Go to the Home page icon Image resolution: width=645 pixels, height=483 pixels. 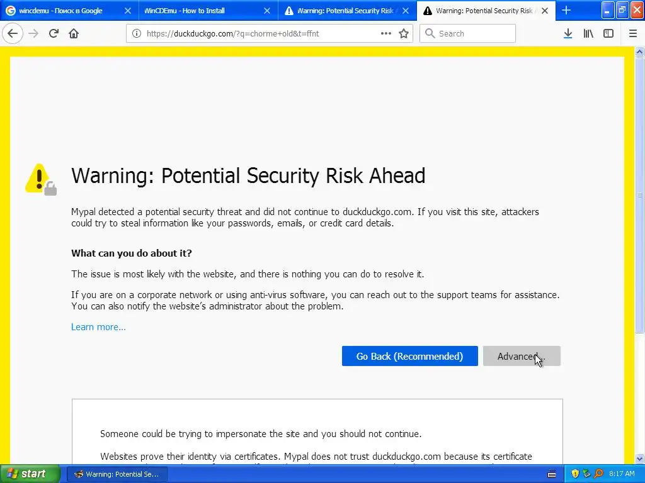coord(74,33)
